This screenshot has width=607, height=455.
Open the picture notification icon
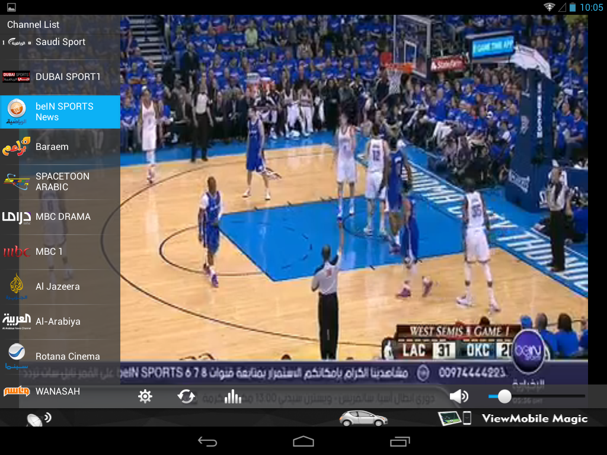pyautogui.click(x=12, y=7)
